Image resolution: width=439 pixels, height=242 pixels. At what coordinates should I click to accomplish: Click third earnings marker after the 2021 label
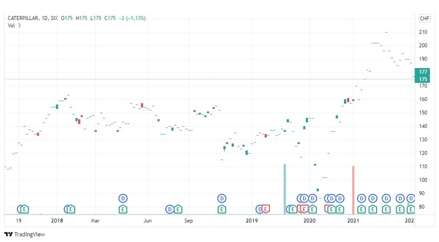(x=387, y=209)
